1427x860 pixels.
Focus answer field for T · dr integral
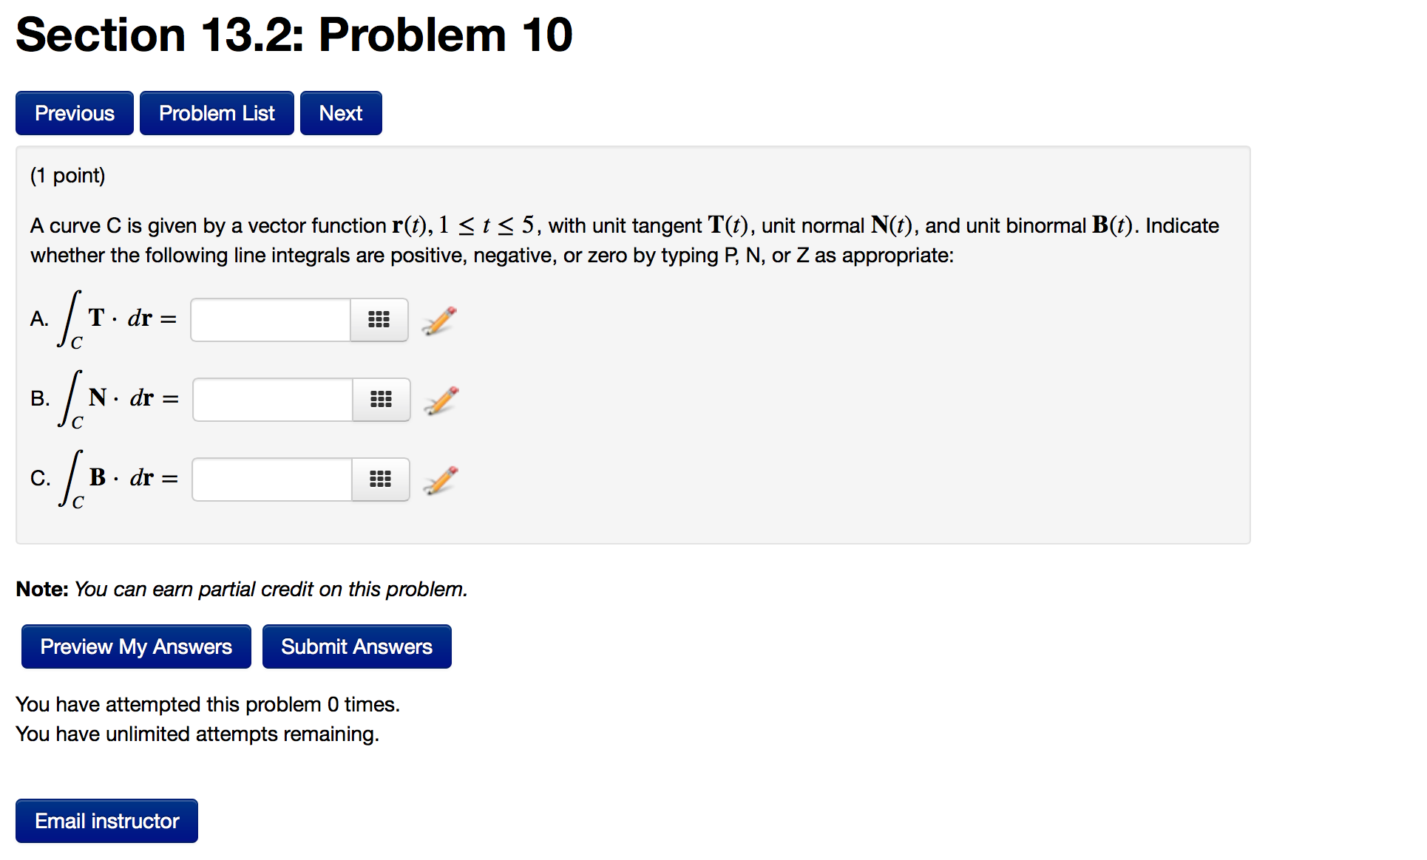coord(271,320)
